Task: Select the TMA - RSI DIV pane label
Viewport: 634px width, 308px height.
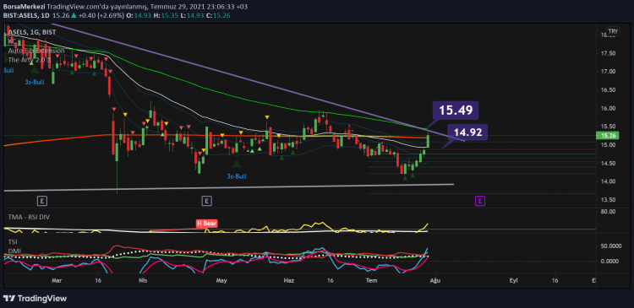Action: click(29, 217)
